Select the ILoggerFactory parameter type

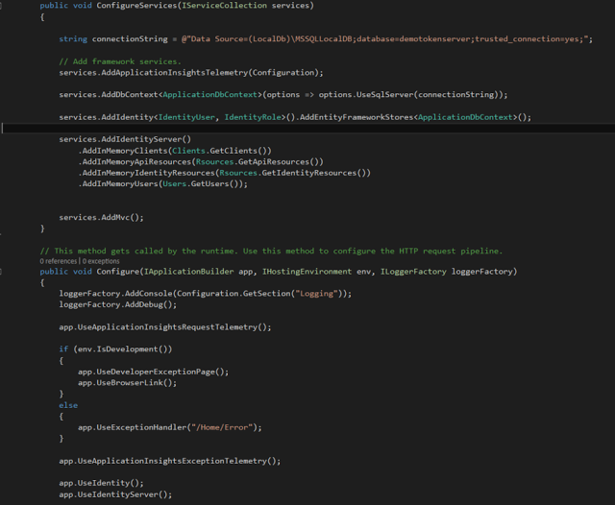(x=413, y=272)
